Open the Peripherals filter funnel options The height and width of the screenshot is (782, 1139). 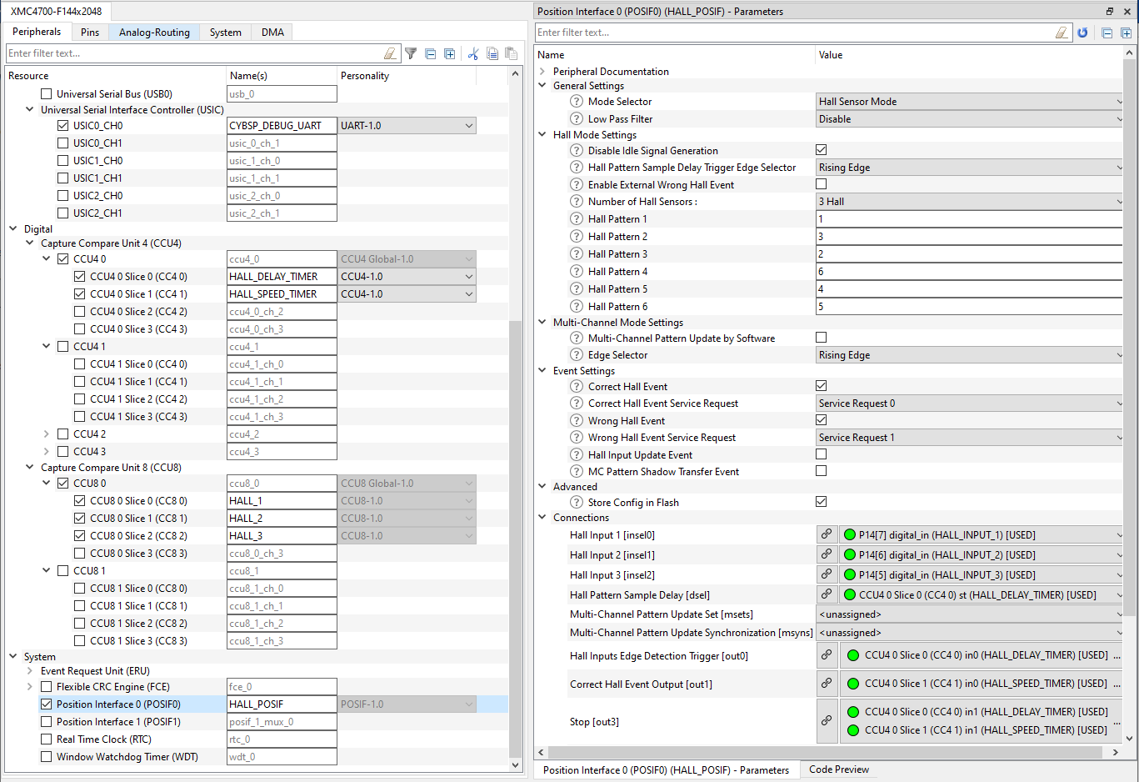tap(411, 53)
